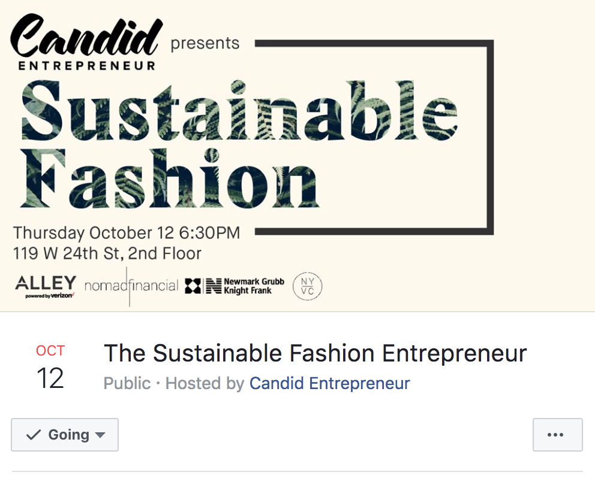
Task: Click the 119 W 24th St address line
Action: (107, 253)
